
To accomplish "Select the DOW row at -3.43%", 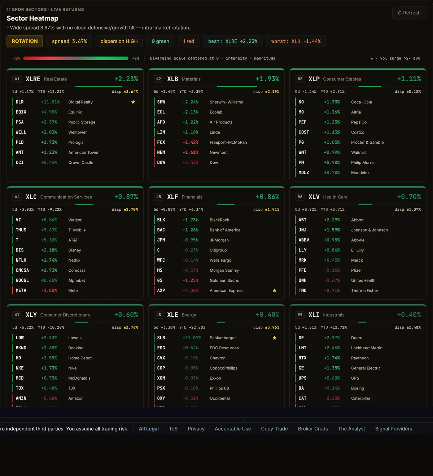I will [216, 163].
